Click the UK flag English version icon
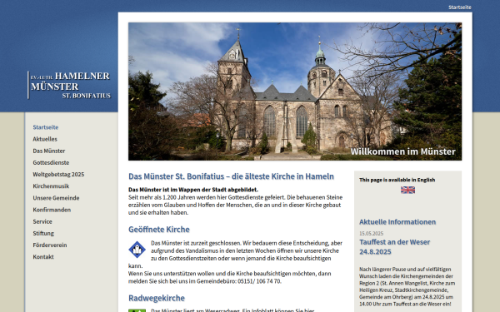This screenshot has height=312, width=500. coord(407,190)
